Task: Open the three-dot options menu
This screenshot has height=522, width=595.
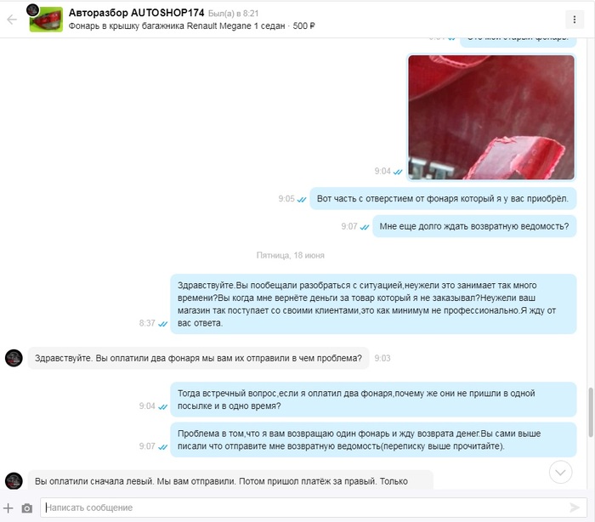Action: [x=574, y=20]
